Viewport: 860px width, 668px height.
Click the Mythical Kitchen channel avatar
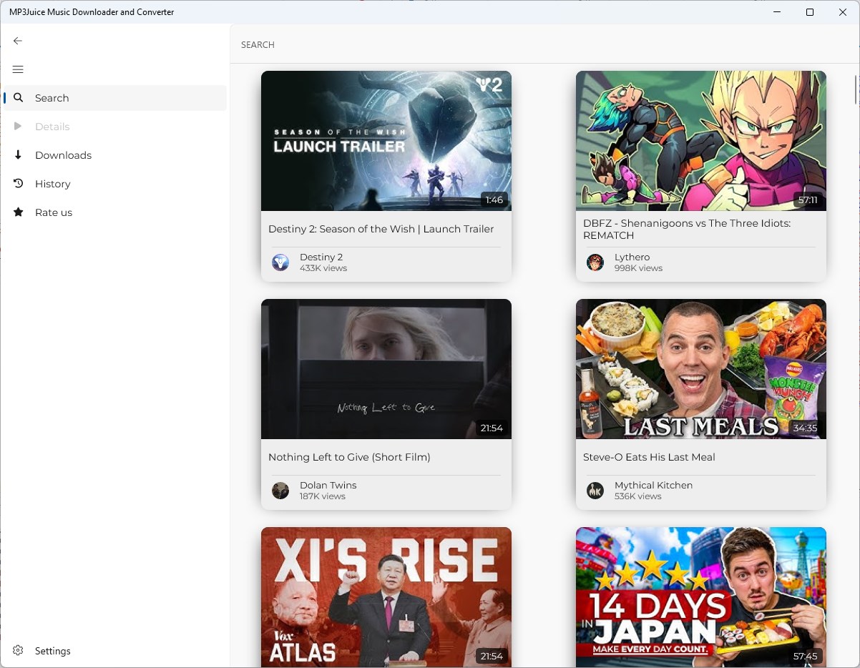[595, 491]
